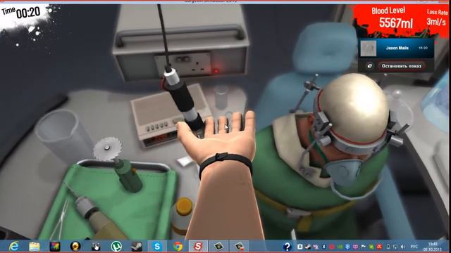Open File Explorer from the taskbar
The width and height of the screenshot is (451, 253).
point(35,247)
